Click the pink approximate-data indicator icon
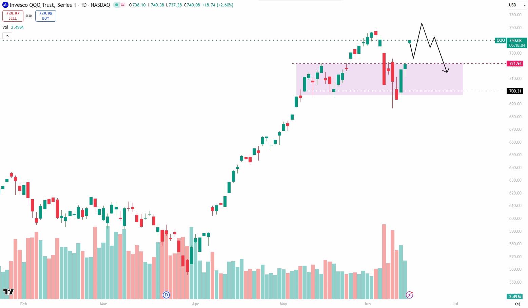Viewport: 528px width, 308px height. pyautogui.click(x=123, y=5)
